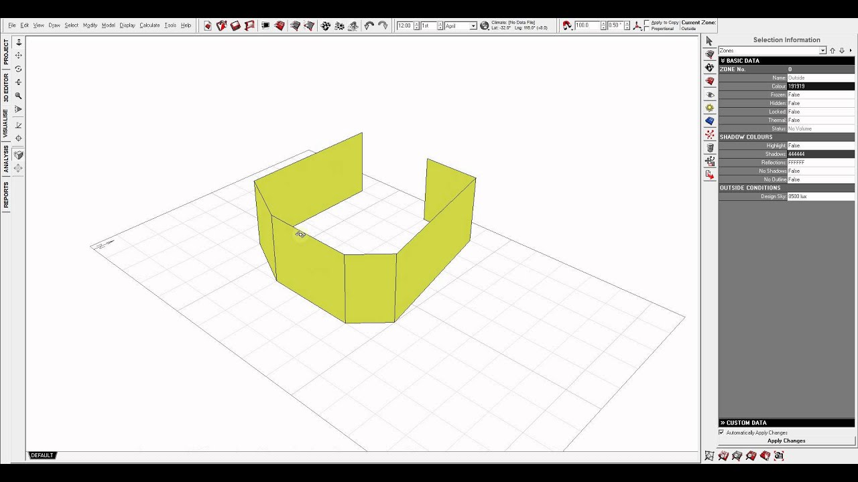Toggle Automatically Apply Changes checkbox

722,432
